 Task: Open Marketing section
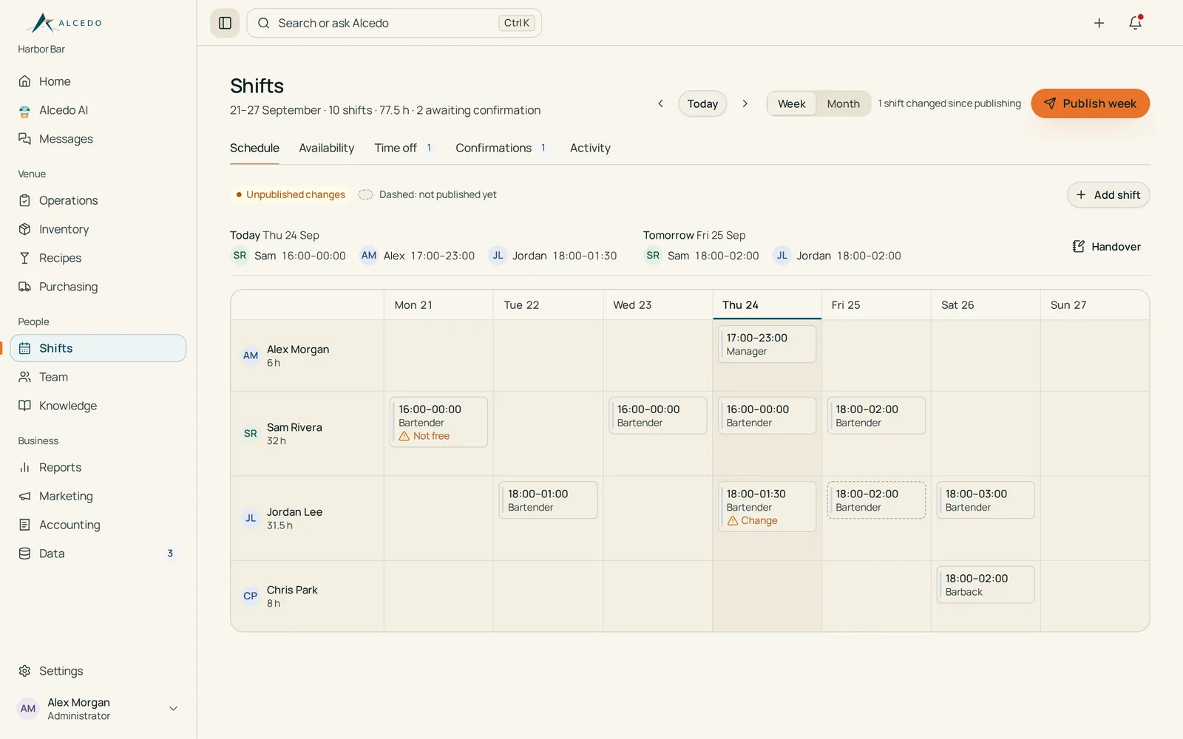pos(98,496)
